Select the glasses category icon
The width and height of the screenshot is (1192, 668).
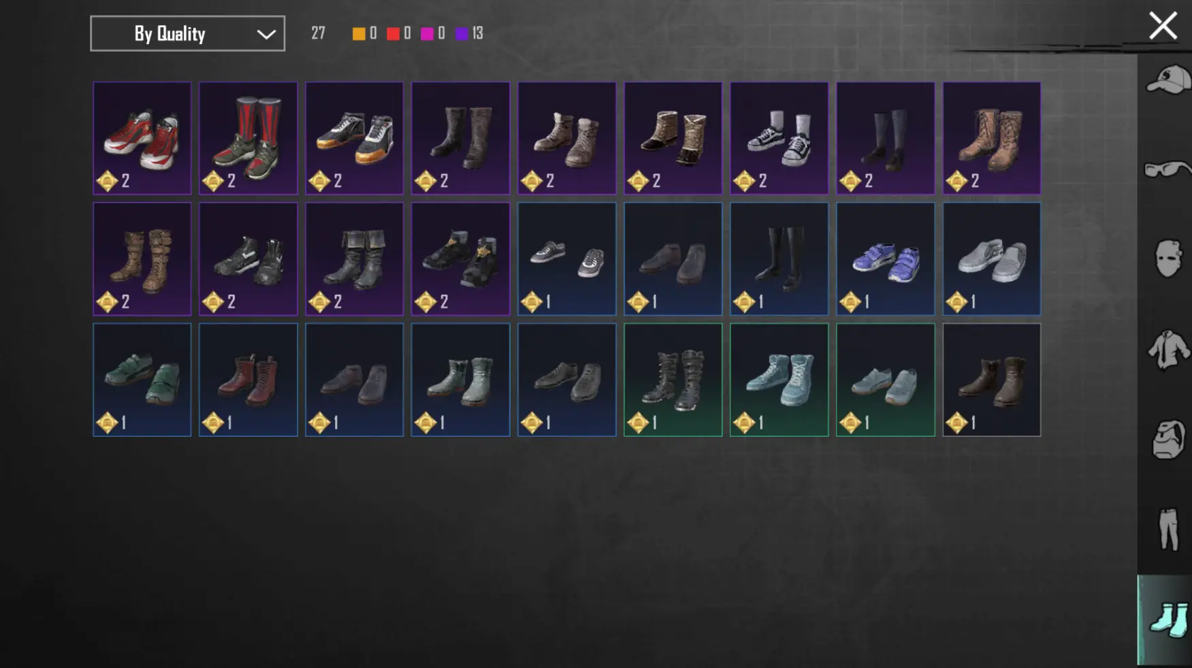coord(1168,169)
